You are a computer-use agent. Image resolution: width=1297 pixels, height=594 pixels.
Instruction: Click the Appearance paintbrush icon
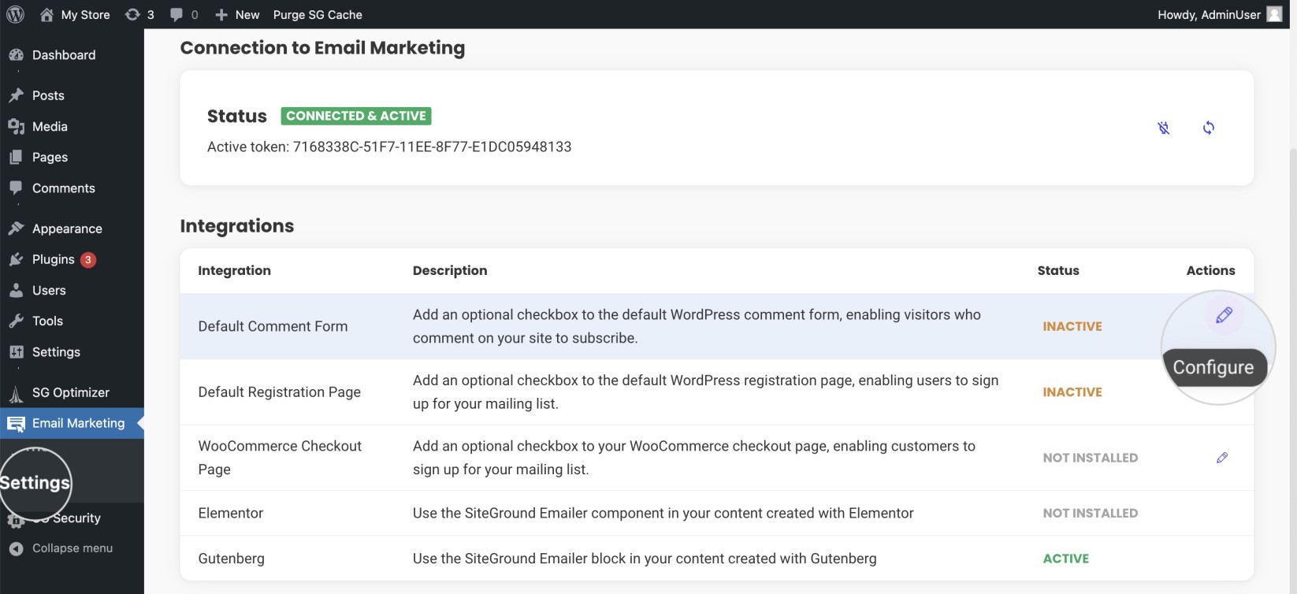(16, 228)
